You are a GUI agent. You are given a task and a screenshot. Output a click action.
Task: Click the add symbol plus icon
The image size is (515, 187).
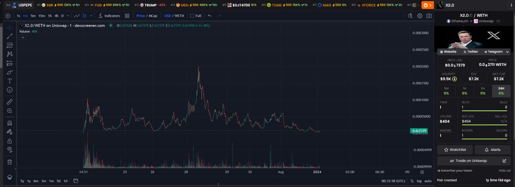point(8,16)
